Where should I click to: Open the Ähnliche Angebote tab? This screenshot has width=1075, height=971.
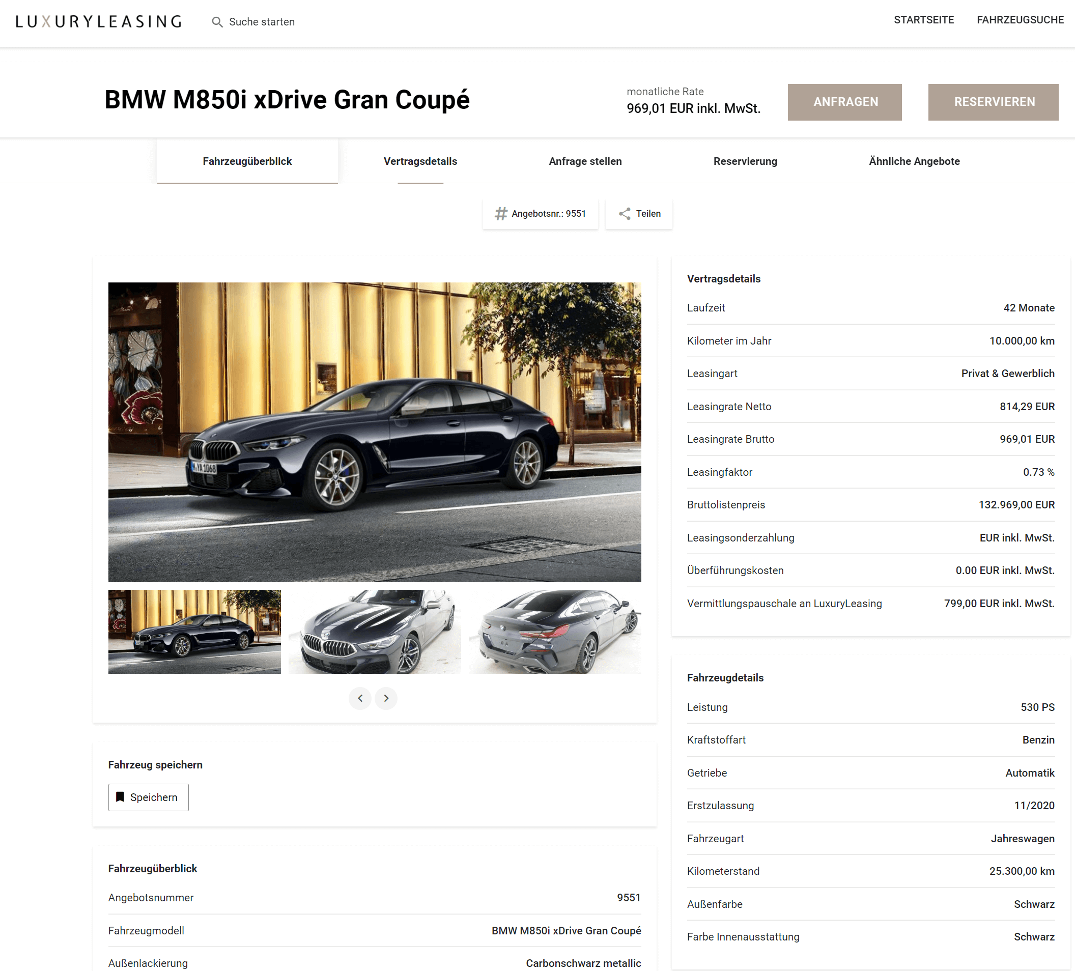[914, 161]
